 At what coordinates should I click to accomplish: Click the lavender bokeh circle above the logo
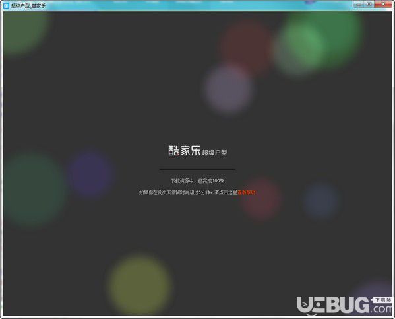(228, 89)
